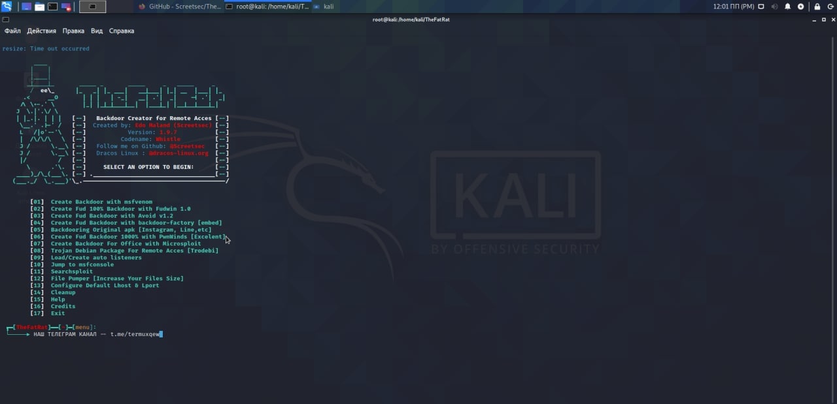Screen dimensions: 837x404
Task: Click 'Create Fud Backdoor with Avoid v1.2'
Action: 112,216
